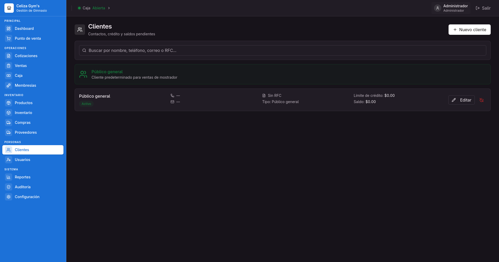
Task: Expand the Caja Abierta status chevron
Action: pos(109,8)
